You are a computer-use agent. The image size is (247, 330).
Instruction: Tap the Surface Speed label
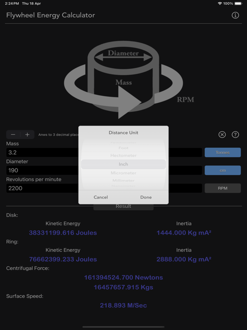coord(24,296)
